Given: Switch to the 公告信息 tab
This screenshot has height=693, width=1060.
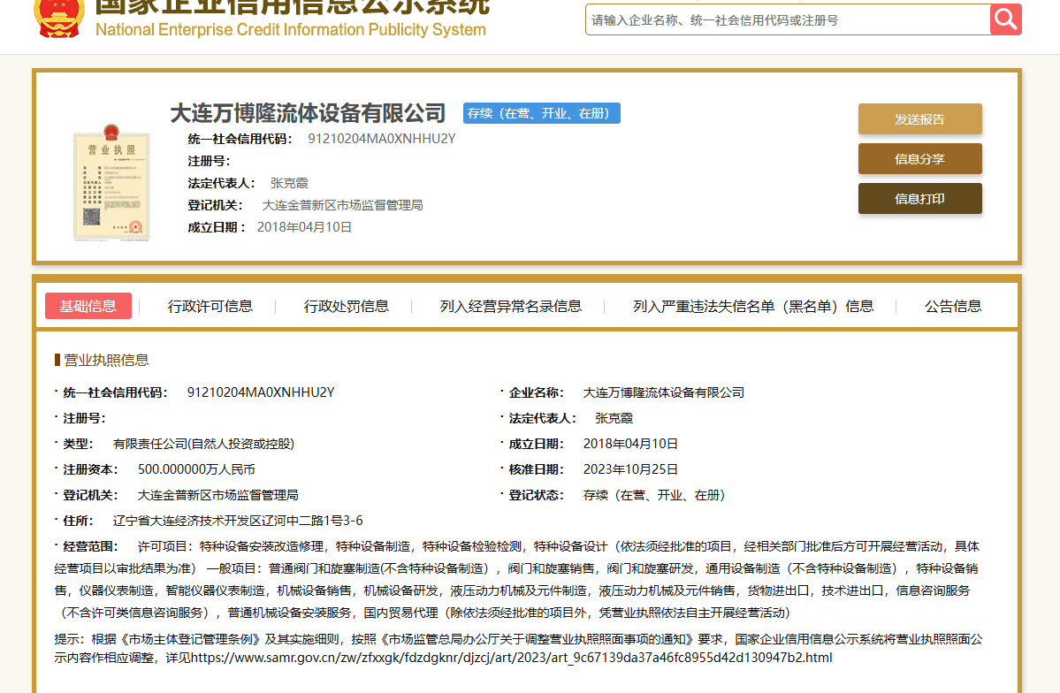Looking at the screenshot, I should pos(953,306).
